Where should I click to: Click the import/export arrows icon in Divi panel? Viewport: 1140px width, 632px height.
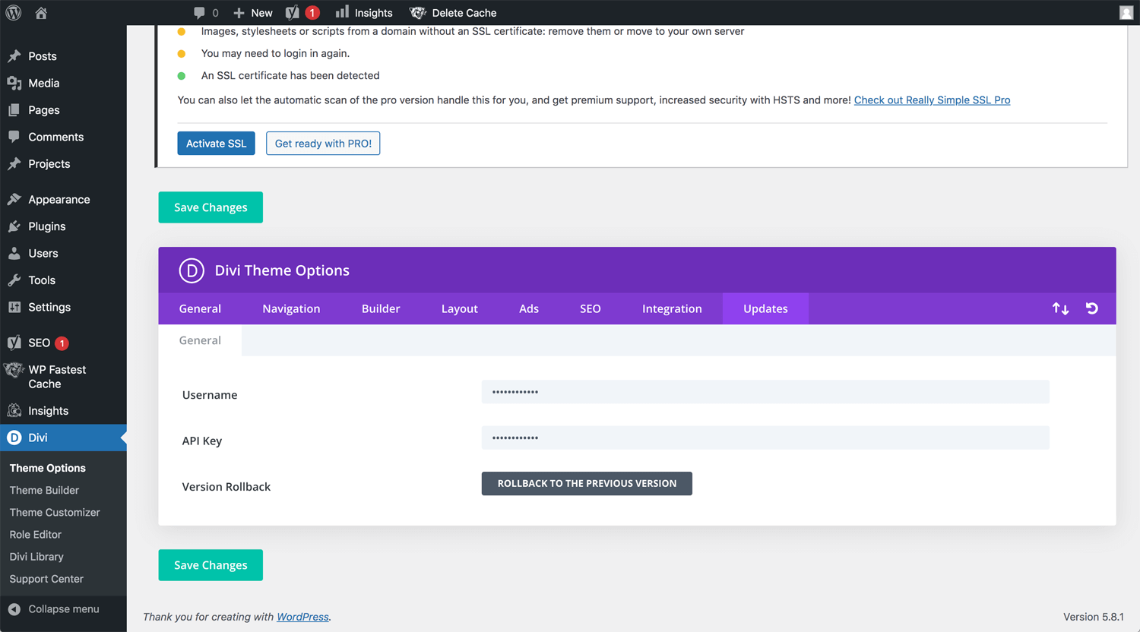[x=1061, y=308]
